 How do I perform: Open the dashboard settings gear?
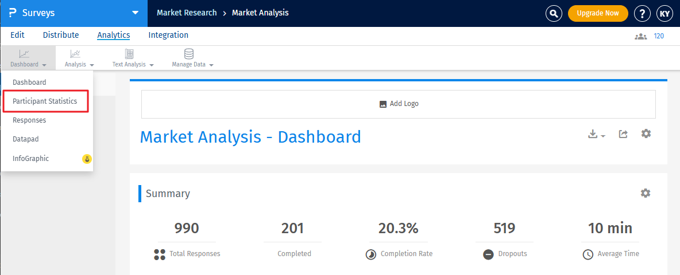646,133
